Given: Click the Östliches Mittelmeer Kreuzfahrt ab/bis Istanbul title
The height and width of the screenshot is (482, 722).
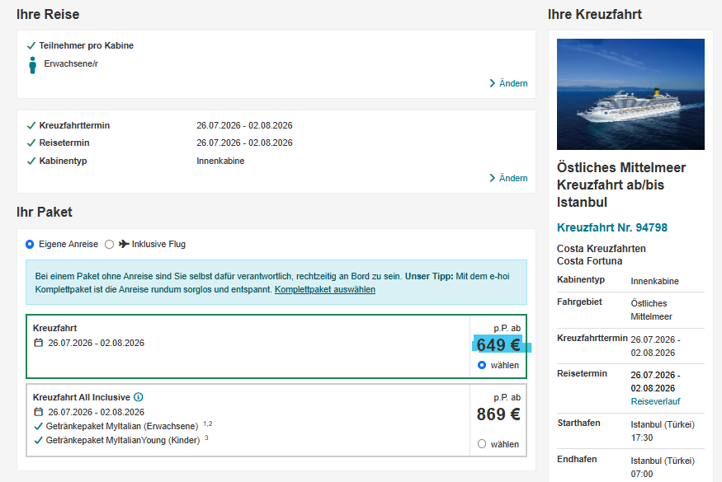Looking at the screenshot, I should point(621,185).
